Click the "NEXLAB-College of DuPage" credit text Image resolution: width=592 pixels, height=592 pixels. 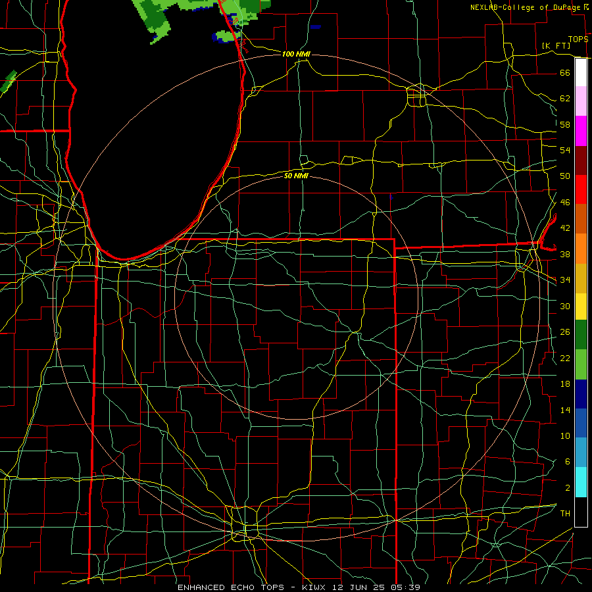(525, 7)
